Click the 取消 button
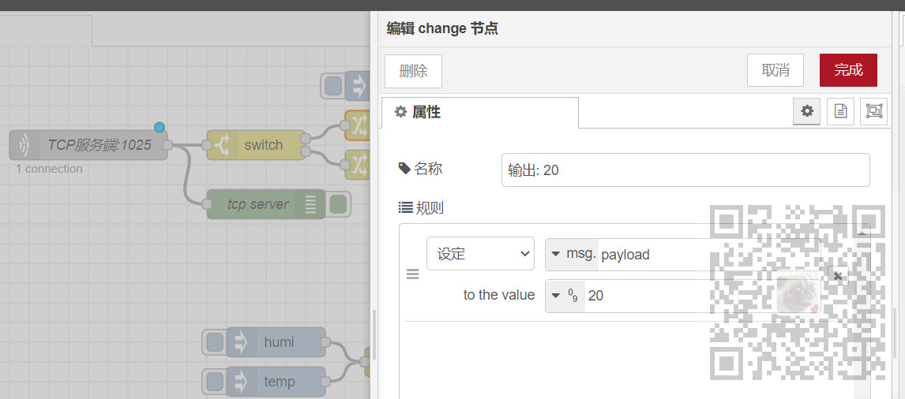The image size is (905, 399). tap(775, 70)
